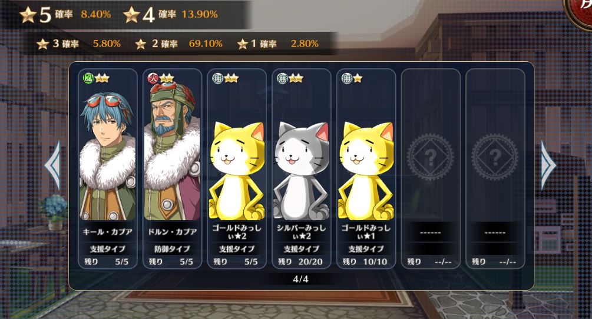Tap the 無 icon on the silver cat card
Image resolution: width=592 pixels, height=319 pixels.
pyautogui.click(x=282, y=78)
